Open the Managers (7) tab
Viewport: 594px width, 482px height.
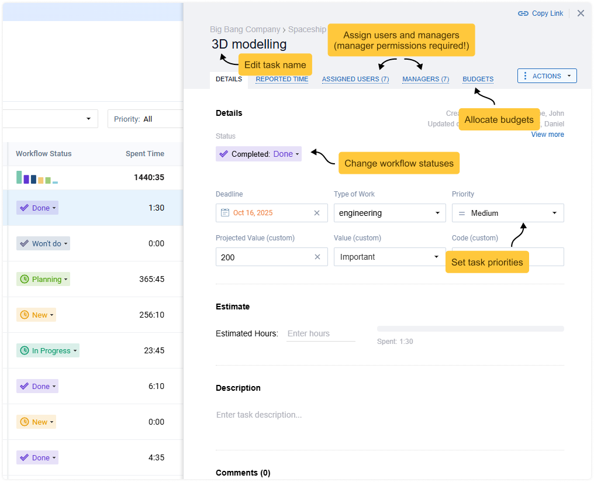coord(426,79)
